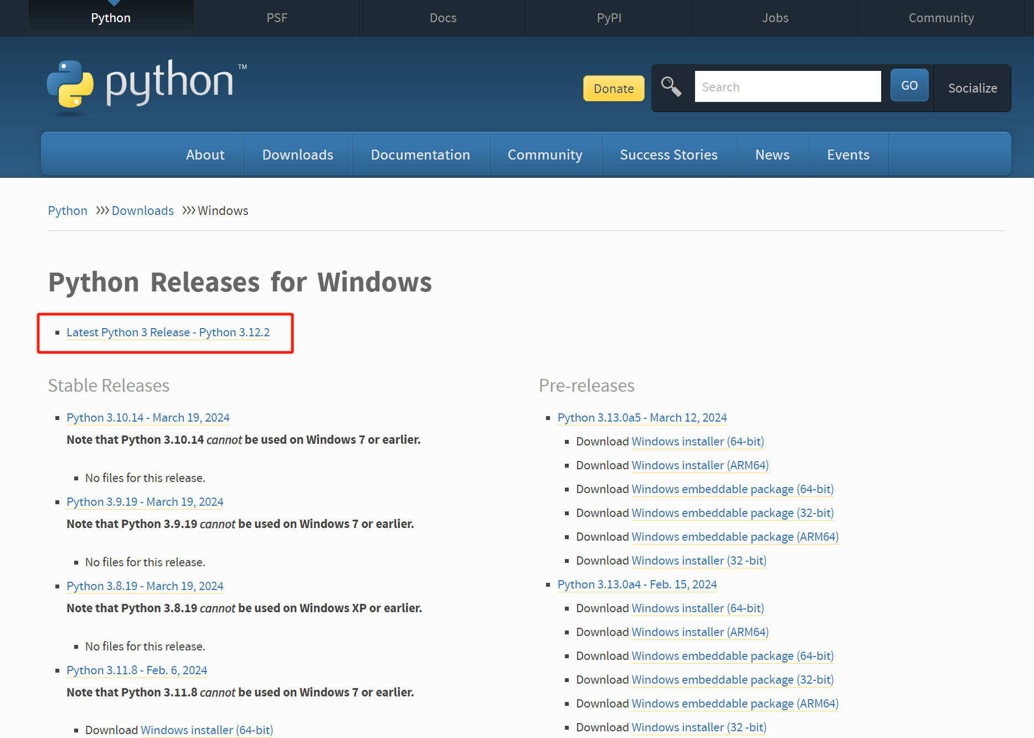The height and width of the screenshot is (738, 1034).
Task: Focus the Search text field
Action: 787,86
